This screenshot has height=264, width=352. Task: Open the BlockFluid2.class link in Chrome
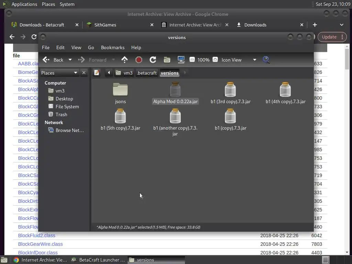click(x=36, y=235)
